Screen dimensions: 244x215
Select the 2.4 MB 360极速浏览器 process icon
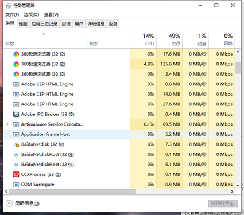point(16,74)
